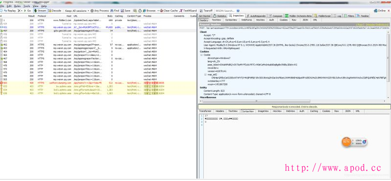Open the Tools menu

[26, 6]
